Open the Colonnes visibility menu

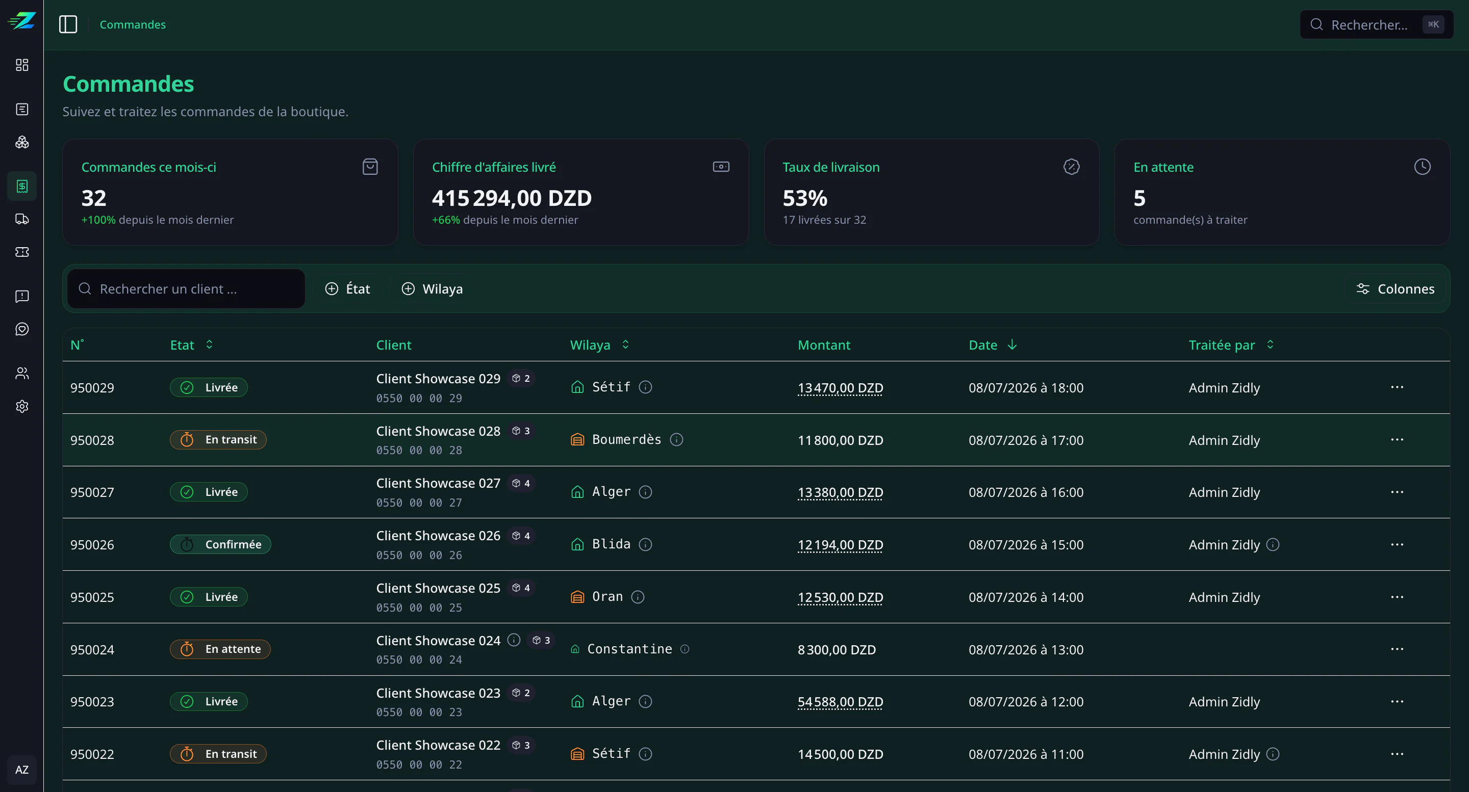coord(1395,289)
